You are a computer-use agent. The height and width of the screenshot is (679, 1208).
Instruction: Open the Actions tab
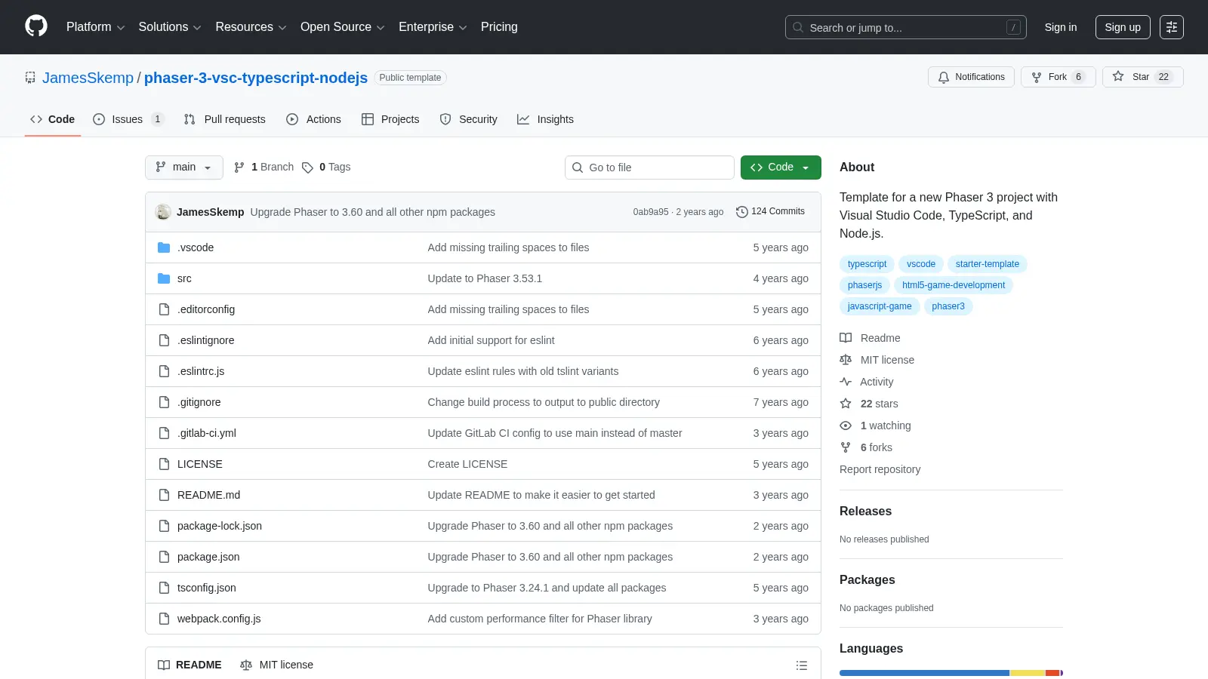(313, 119)
